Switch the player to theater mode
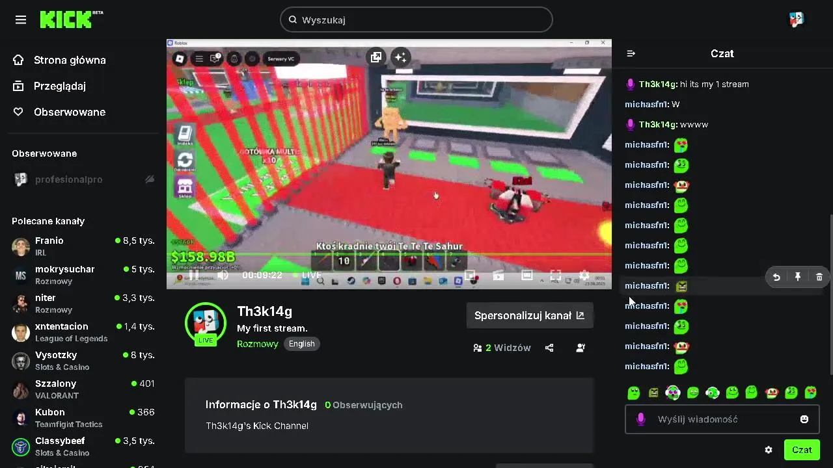 tap(527, 276)
